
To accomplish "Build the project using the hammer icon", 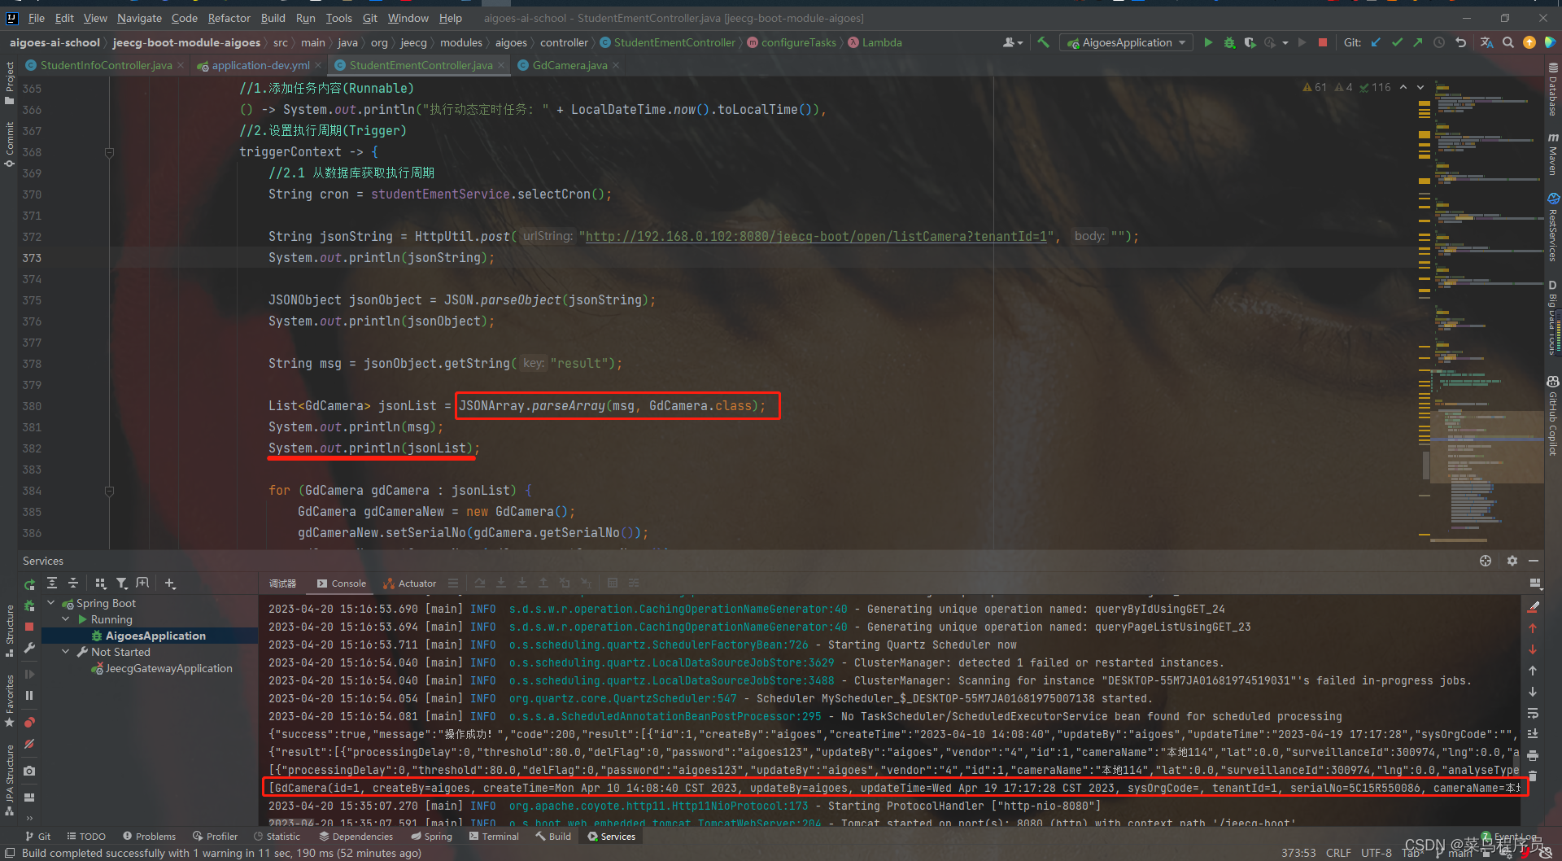I will [x=1044, y=42].
